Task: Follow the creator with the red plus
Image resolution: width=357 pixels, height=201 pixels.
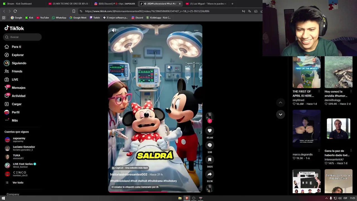Action: 210,121
